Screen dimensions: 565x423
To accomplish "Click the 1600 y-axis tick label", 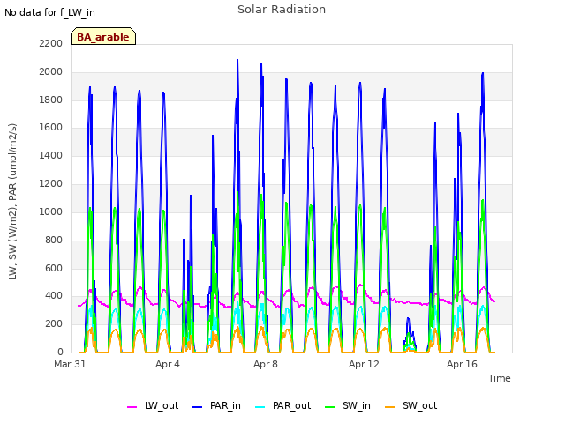I will pyautogui.click(x=51, y=127).
